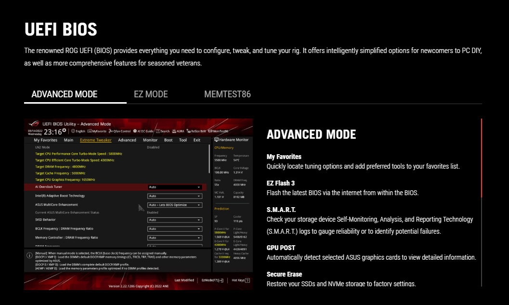Image resolution: width=509 pixels, height=305 pixels.
Task: Open the SVID Behavior dropdown
Action: click(174, 220)
